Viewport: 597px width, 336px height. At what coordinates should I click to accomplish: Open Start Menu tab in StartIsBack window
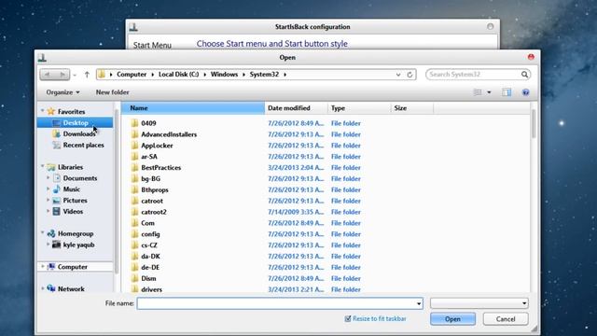point(152,45)
